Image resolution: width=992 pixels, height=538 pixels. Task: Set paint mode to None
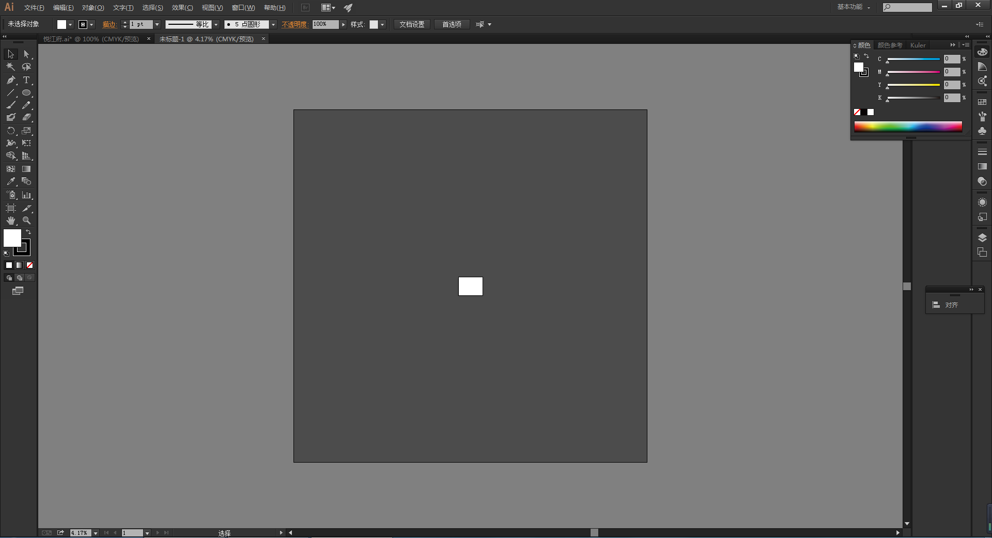point(30,265)
